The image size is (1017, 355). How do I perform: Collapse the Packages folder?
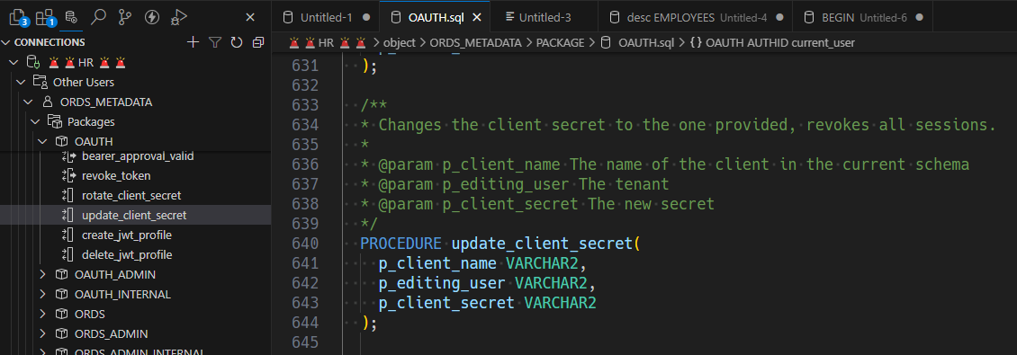click(35, 122)
